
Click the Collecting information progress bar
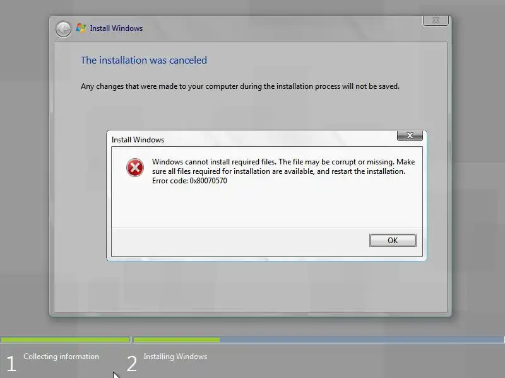pyautogui.click(x=65, y=340)
